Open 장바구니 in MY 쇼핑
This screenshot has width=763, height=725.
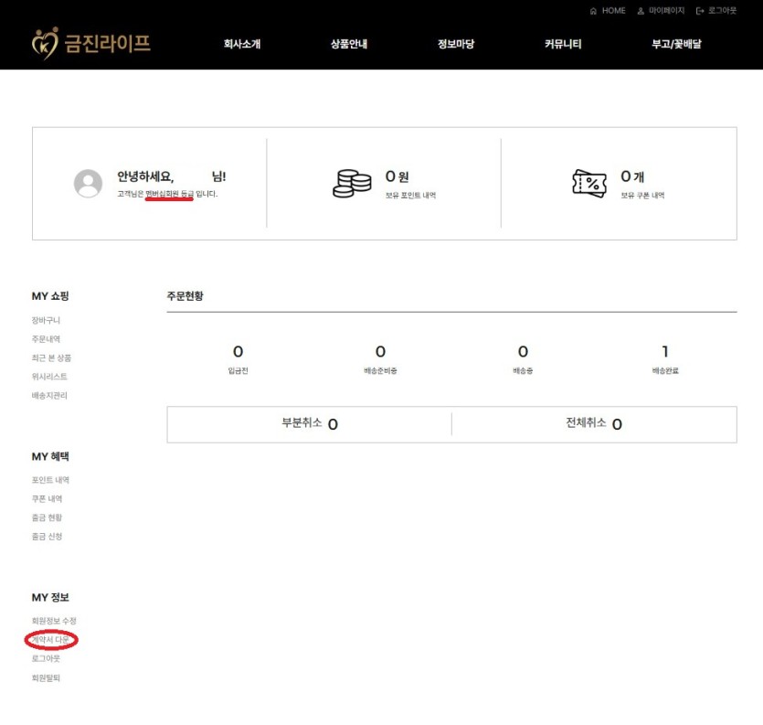click(x=46, y=321)
